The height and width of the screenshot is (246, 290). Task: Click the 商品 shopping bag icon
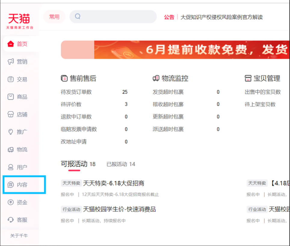pyautogui.click(x=11, y=97)
